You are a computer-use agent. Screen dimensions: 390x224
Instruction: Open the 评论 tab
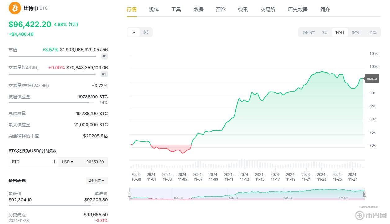221,10
